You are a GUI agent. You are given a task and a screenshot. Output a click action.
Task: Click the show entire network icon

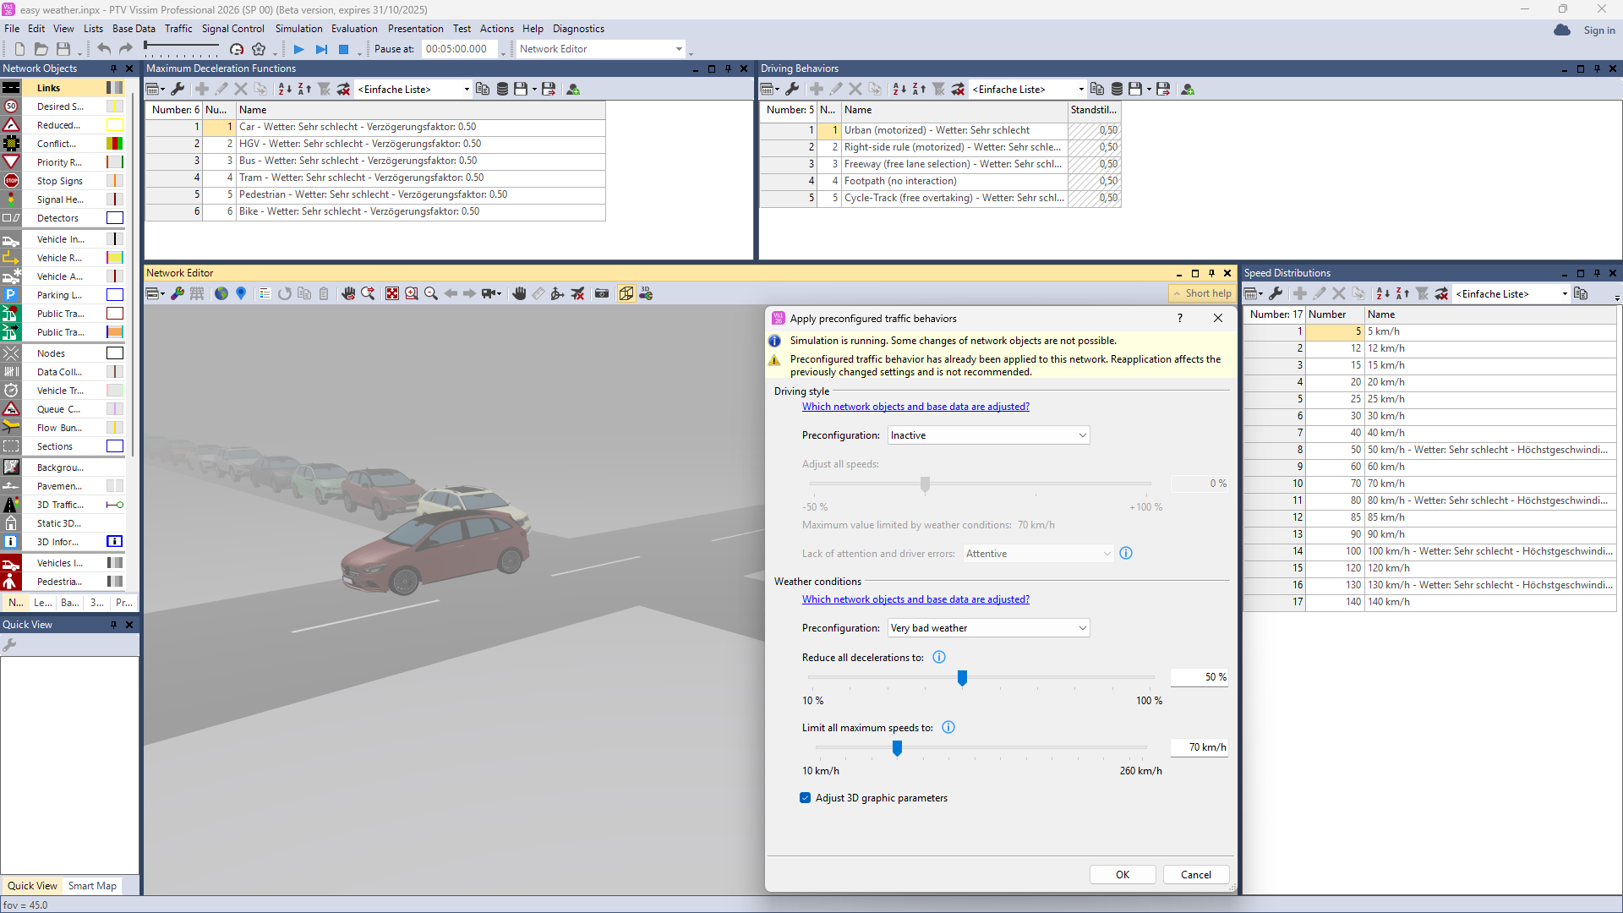coord(392,293)
